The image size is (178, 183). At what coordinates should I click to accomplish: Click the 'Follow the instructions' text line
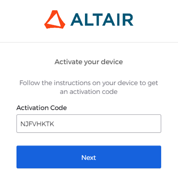click(89, 83)
